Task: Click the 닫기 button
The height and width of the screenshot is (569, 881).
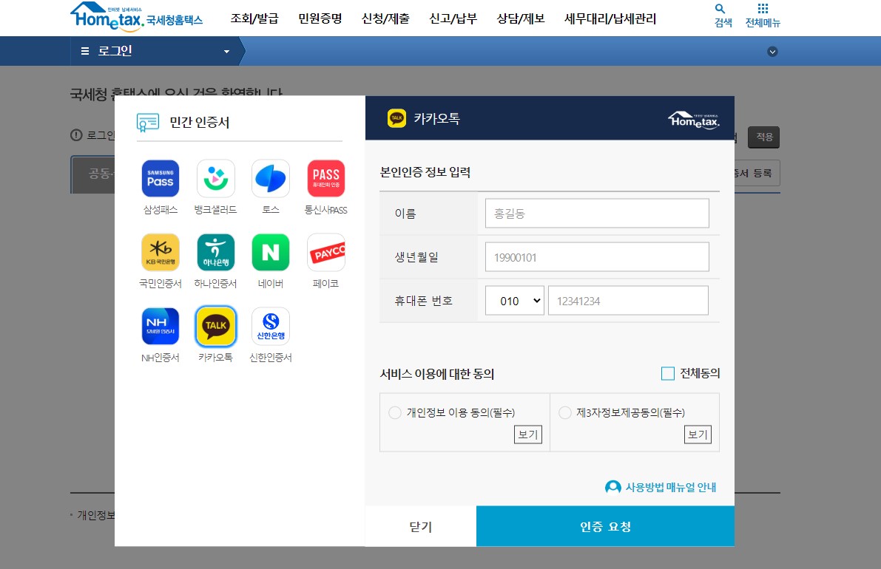Action: coord(421,526)
